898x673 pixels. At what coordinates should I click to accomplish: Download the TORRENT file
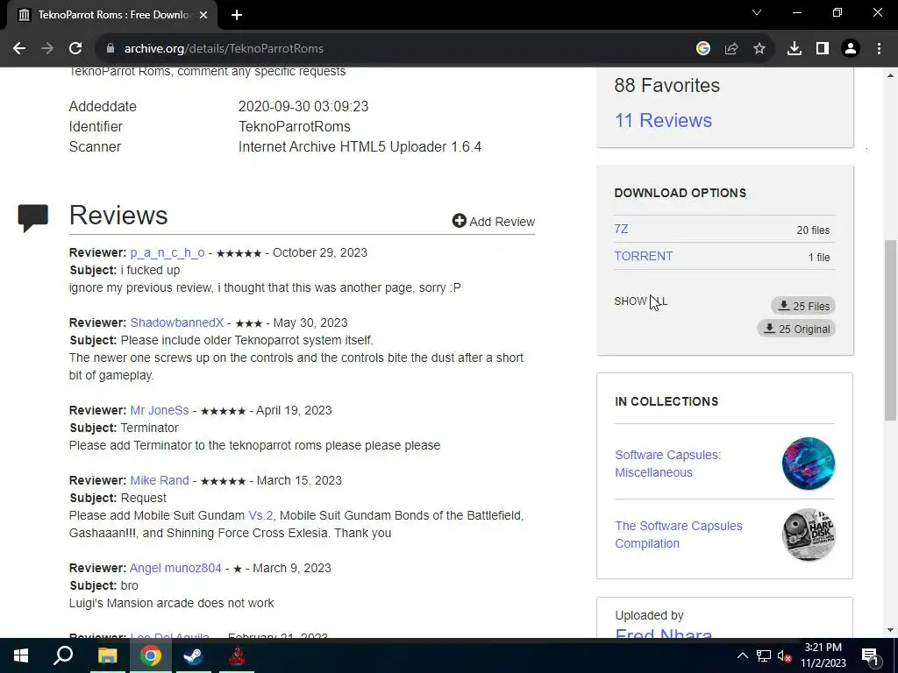[644, 256]
